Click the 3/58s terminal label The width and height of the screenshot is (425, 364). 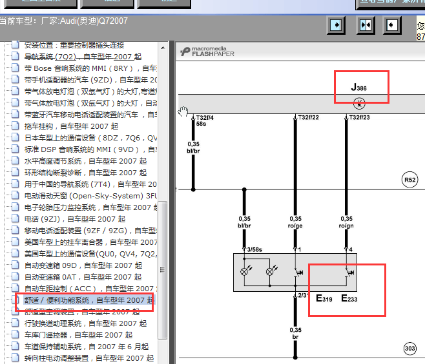[254, 249]
